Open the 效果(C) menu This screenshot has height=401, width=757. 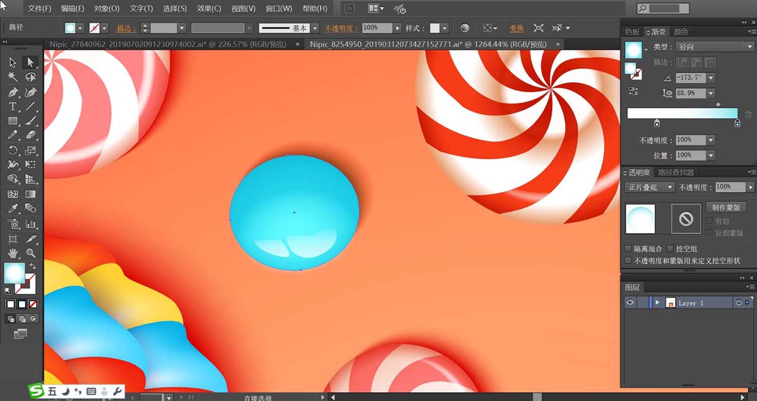208,9
